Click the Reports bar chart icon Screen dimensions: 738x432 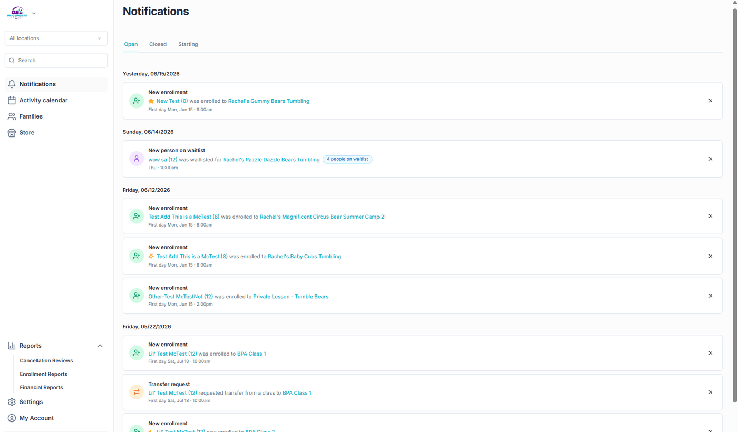coord(12,346)
